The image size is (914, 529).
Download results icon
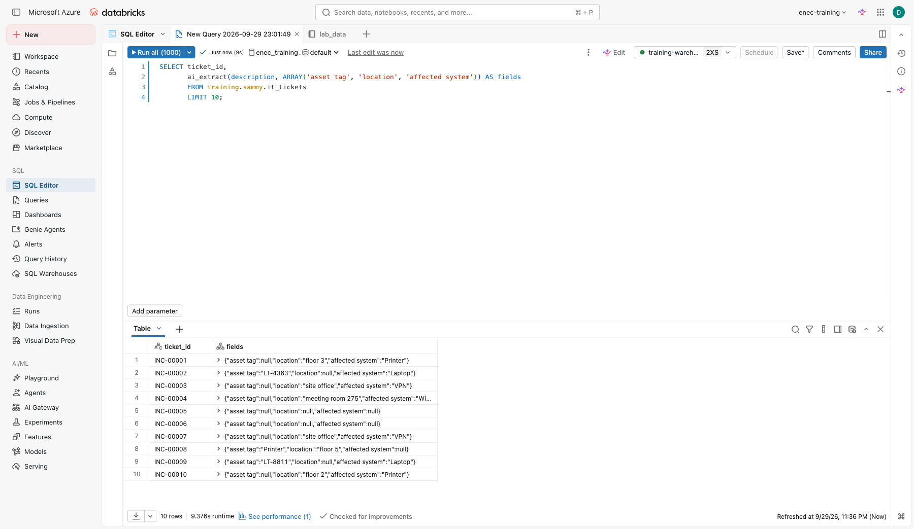point(136,516)
